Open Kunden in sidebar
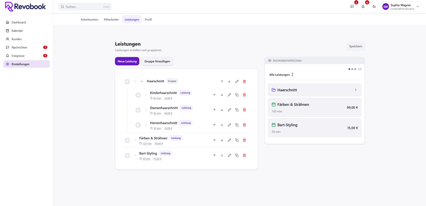The image size is (426, 206). (x=26, y=39)
